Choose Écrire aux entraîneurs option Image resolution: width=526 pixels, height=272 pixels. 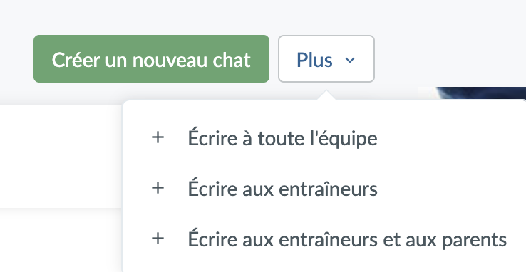click(x=324, y=188)
